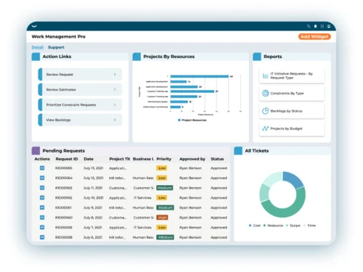Click the logo in top-left header
Image resolution: width=363 pixels, height=272 pixels.
pos(34,26)
